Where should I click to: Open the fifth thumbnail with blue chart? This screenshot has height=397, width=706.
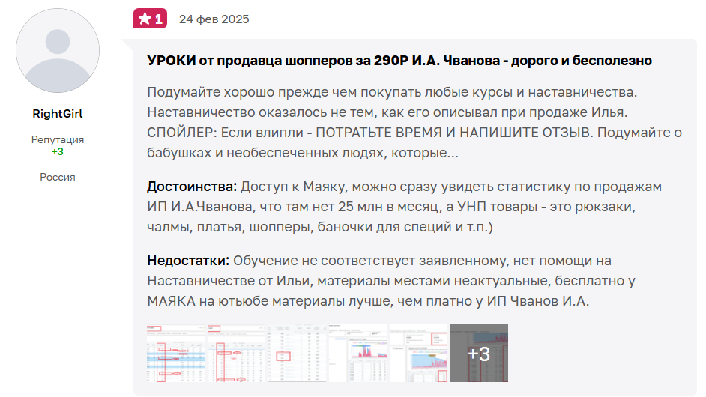point(418,354)
